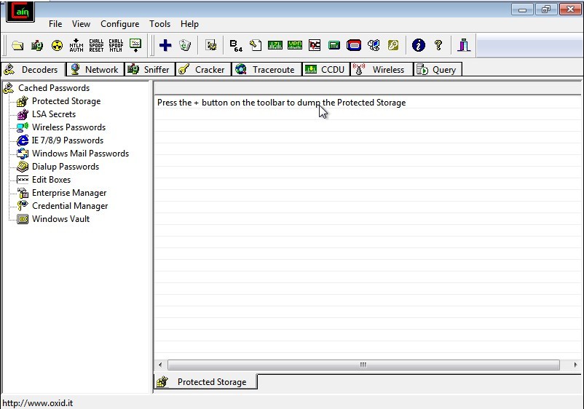Click the monitor download arrow toolbar icon
584x409 pixels.
(x=135, y=45)
